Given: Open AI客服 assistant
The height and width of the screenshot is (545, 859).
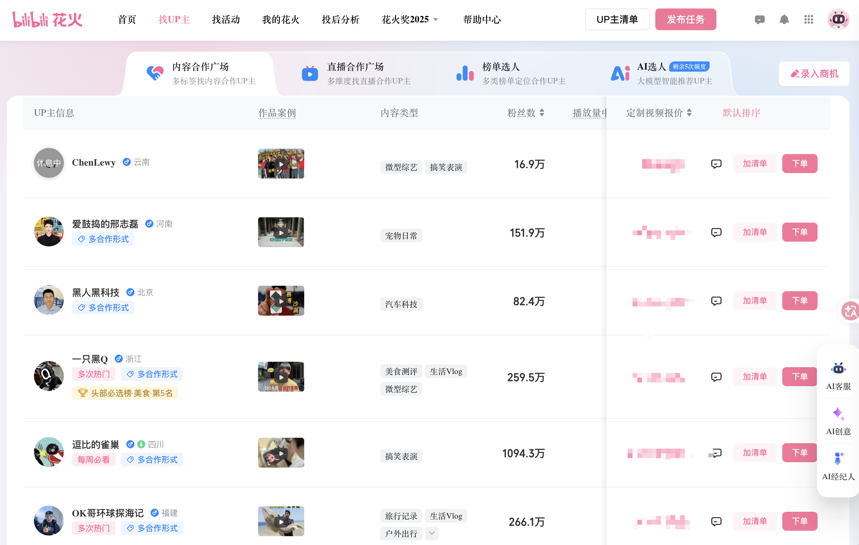Looking at the screenshot, I should (838, 376).
